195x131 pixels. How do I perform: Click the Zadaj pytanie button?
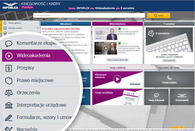[169, 60]
